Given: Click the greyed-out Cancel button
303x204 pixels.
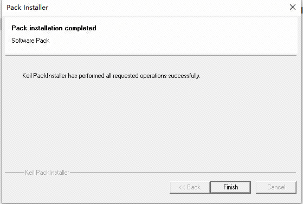Looking at the screenshot, I should 276,187.
